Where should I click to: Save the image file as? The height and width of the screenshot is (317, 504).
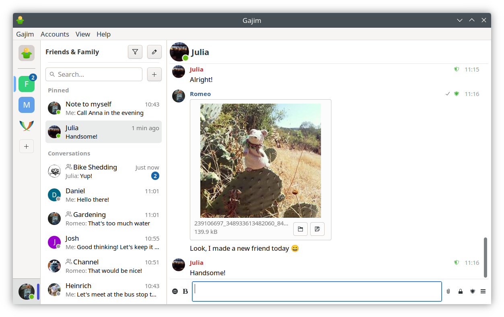(317, 229)
